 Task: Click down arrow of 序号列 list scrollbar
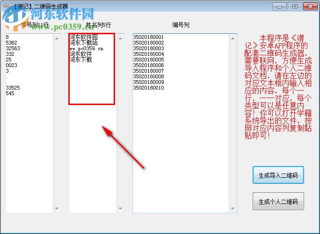pyautogui.click(x=57, y=208)
